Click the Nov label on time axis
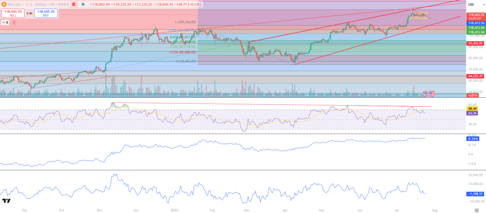Screen dimensions: 486x213 [99, 210]
